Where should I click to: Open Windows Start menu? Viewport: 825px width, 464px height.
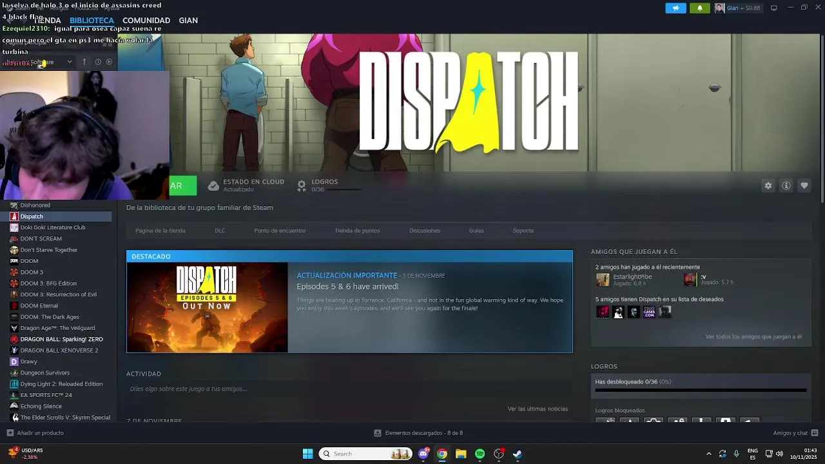pyautogui.click(x=307, y=454)
